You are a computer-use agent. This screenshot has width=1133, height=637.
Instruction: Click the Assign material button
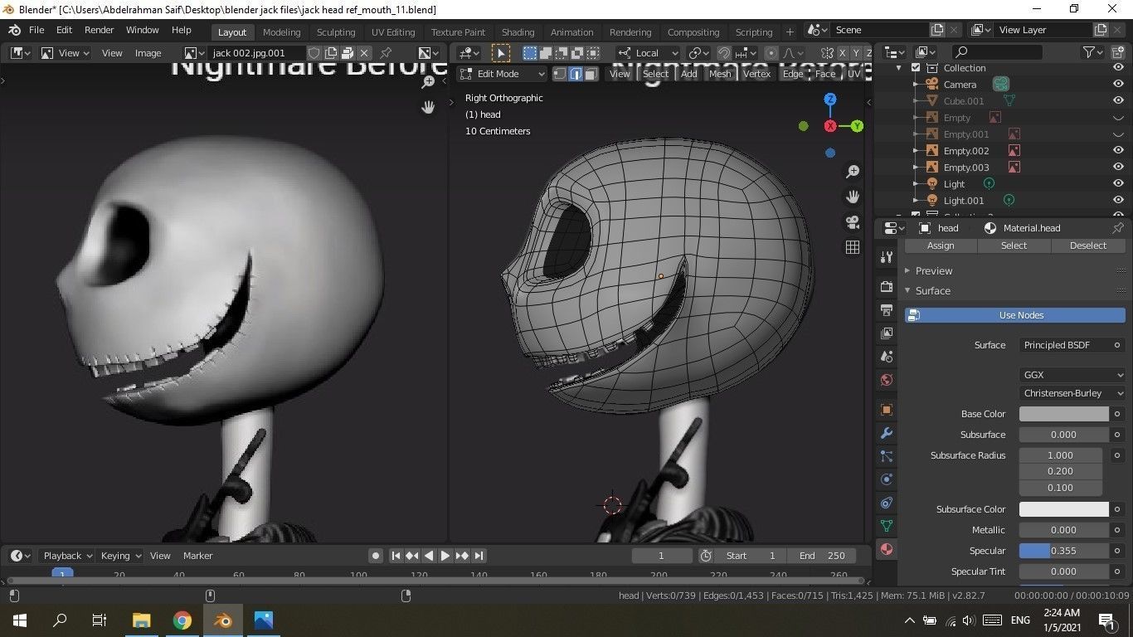click(941, 246)
